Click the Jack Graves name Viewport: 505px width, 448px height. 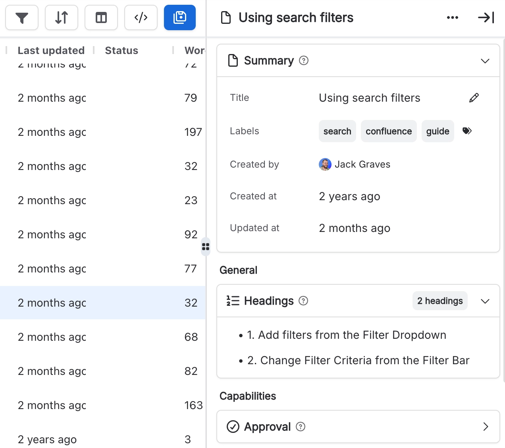(x=362, y=164)
